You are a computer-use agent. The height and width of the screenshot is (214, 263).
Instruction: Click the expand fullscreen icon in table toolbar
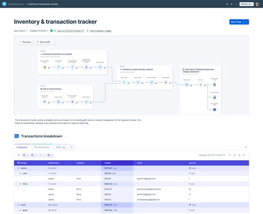point(235,155)
